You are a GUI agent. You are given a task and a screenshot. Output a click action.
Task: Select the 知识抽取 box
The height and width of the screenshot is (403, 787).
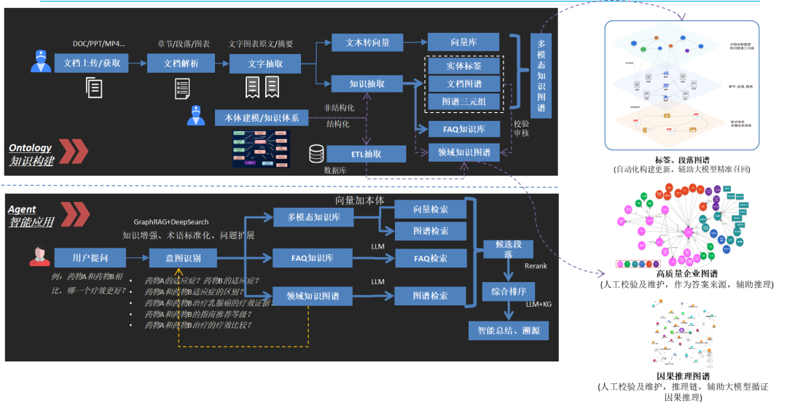click(x=367, y=83)
